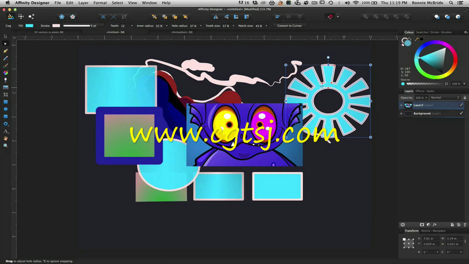Toggle snapping magnet button
The height and width of the screenshot is (264, 469).
tap(330, 17)
